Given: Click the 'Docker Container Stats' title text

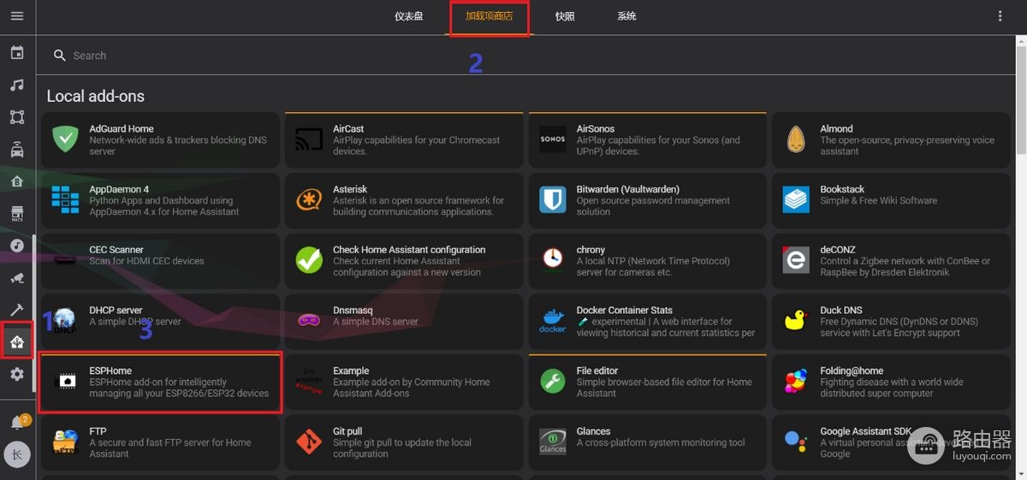Looking at the screenshot, I should (625, 311).
